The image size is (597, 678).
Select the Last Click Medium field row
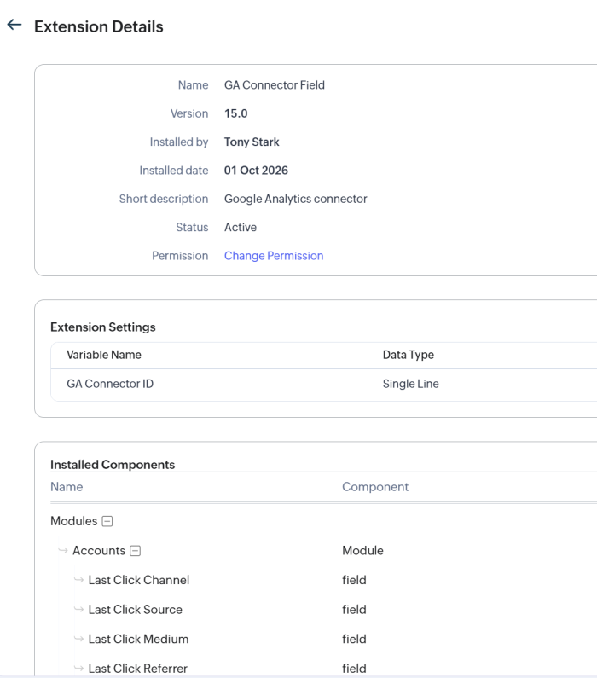point(324,639)
